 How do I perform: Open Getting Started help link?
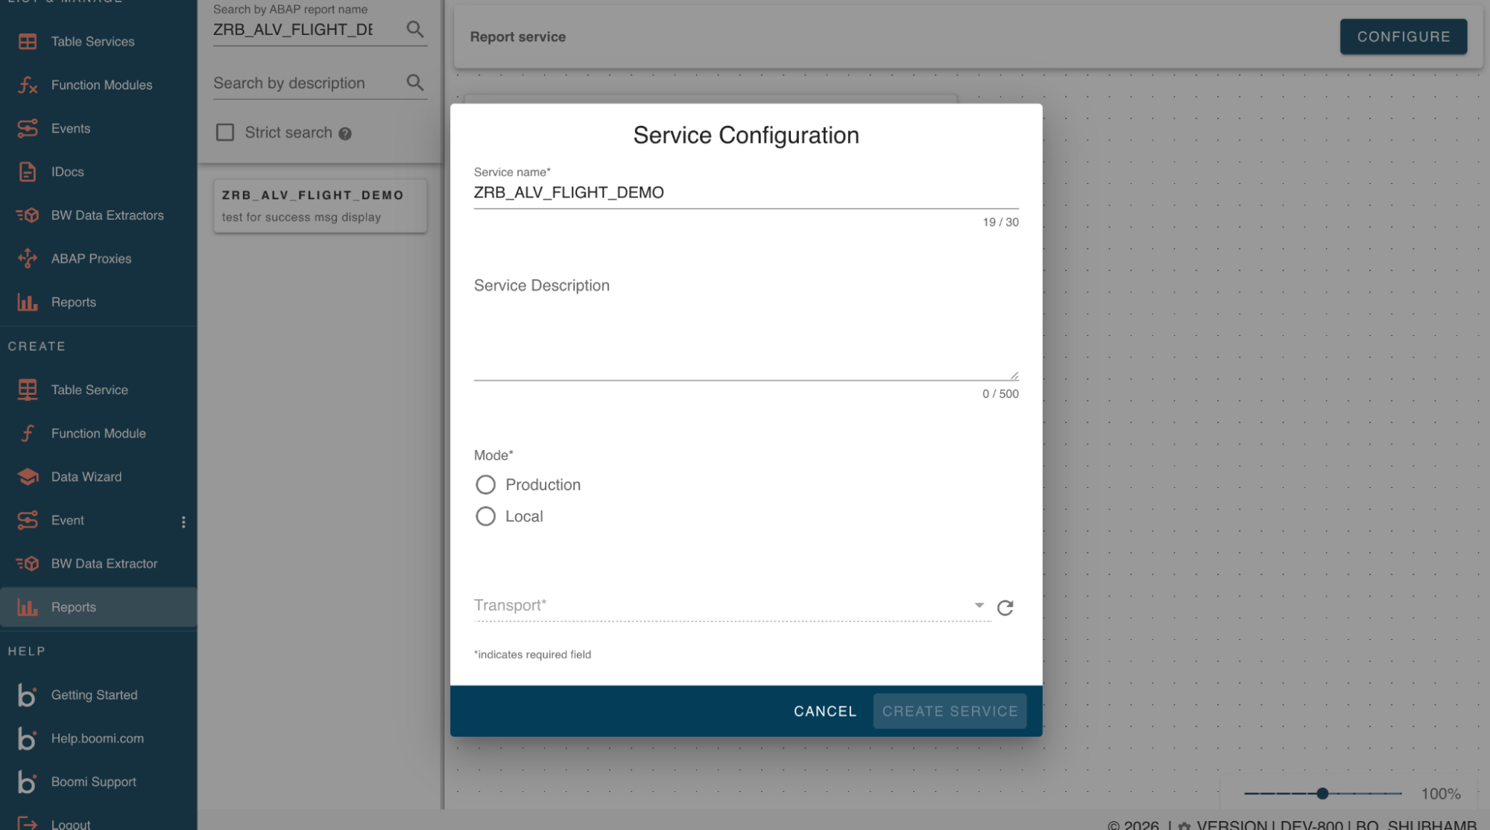click(95, 695)
